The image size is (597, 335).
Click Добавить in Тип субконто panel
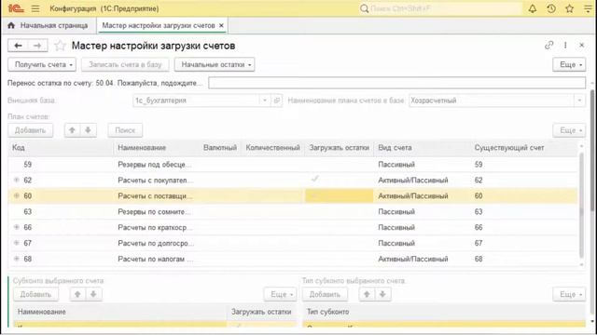point(325,294)
